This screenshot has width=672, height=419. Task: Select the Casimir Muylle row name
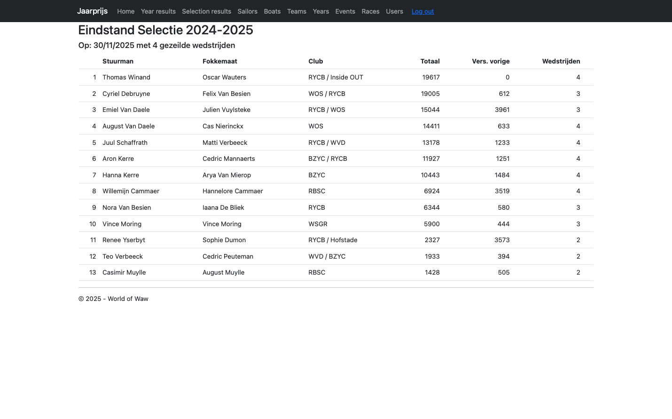pos(124,272)
